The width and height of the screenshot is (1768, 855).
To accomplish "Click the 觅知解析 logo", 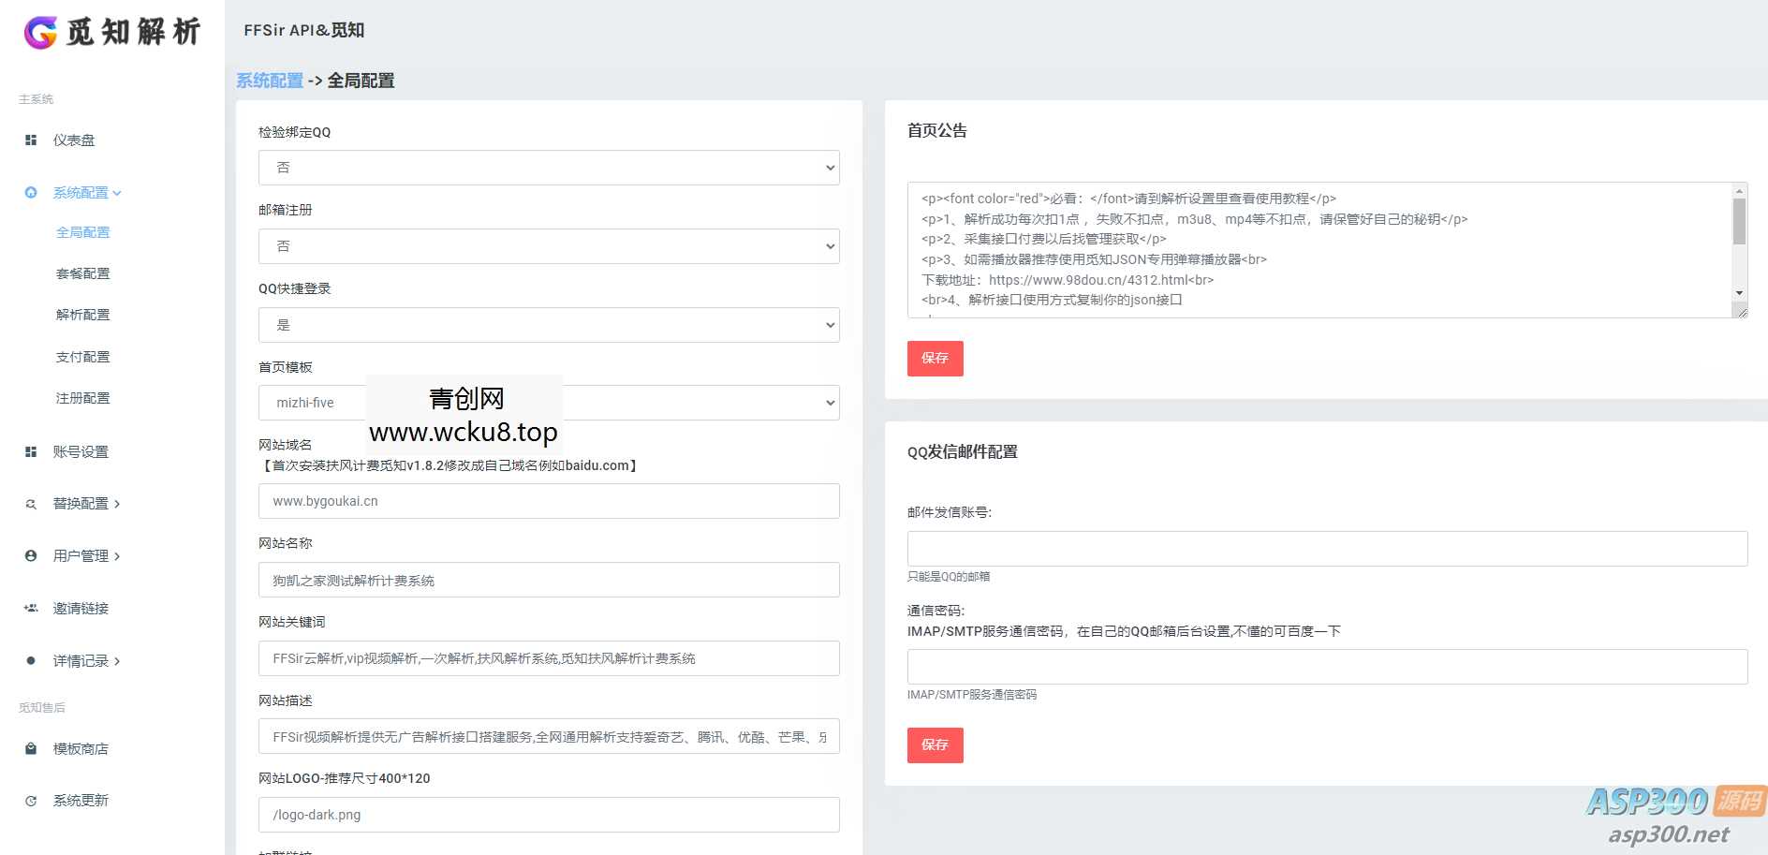I will click(x=112, y=32).
